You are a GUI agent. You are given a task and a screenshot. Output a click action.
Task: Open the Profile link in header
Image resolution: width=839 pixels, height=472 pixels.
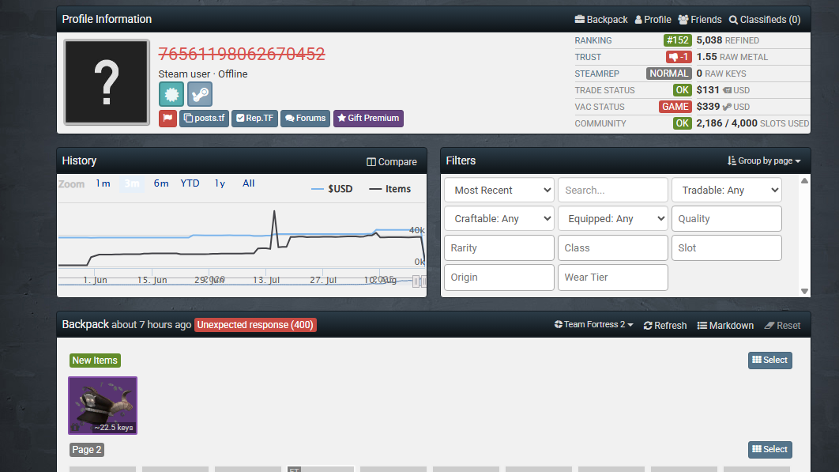pos(653,19)
